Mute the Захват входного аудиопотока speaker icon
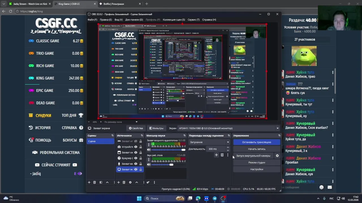 pos(149,150)
